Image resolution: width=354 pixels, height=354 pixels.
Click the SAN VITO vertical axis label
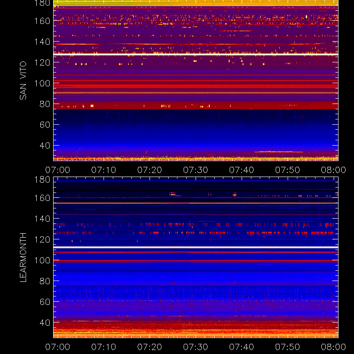(x=23, y=81)
